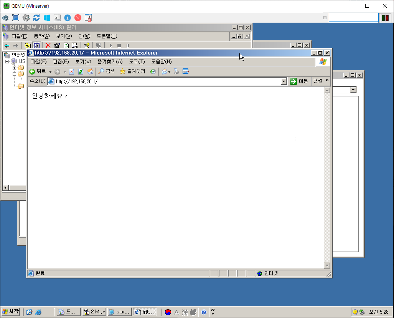Click Internet Explorer Favorites button (즐겨찾기)
Viewport: 394px width, 318px height.
132,71
